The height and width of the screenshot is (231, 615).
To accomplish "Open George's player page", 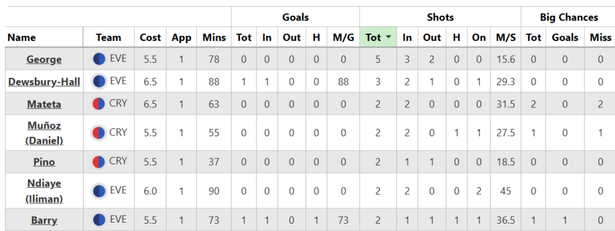I will click(44, 59).
